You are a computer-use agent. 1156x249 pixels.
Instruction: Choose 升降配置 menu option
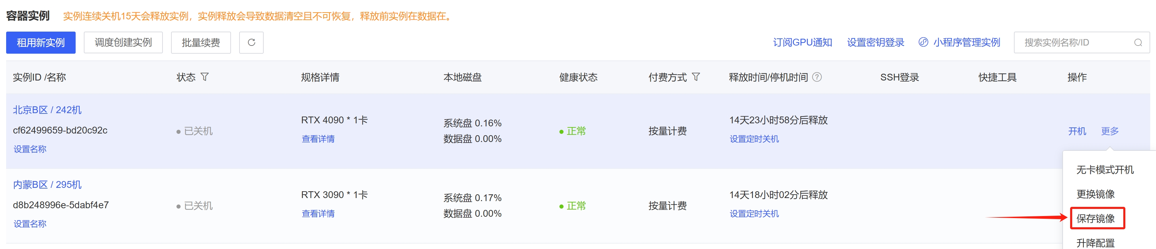[1095, 243]
